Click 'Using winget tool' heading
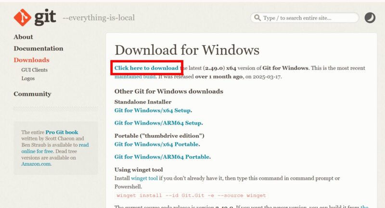 [x=139, y=170]
